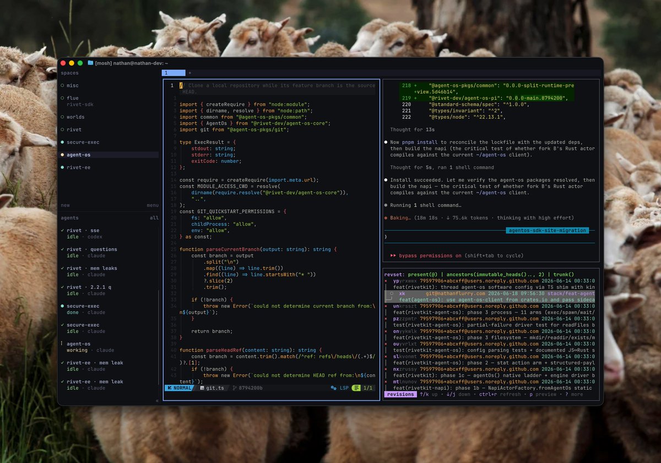Click the dot beside rivet-ee space
The image size is (661, 463).
(62, 167)
